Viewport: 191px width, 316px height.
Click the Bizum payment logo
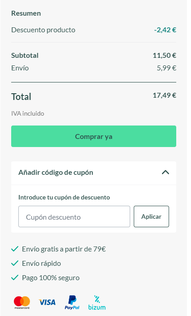pos(97,303)
